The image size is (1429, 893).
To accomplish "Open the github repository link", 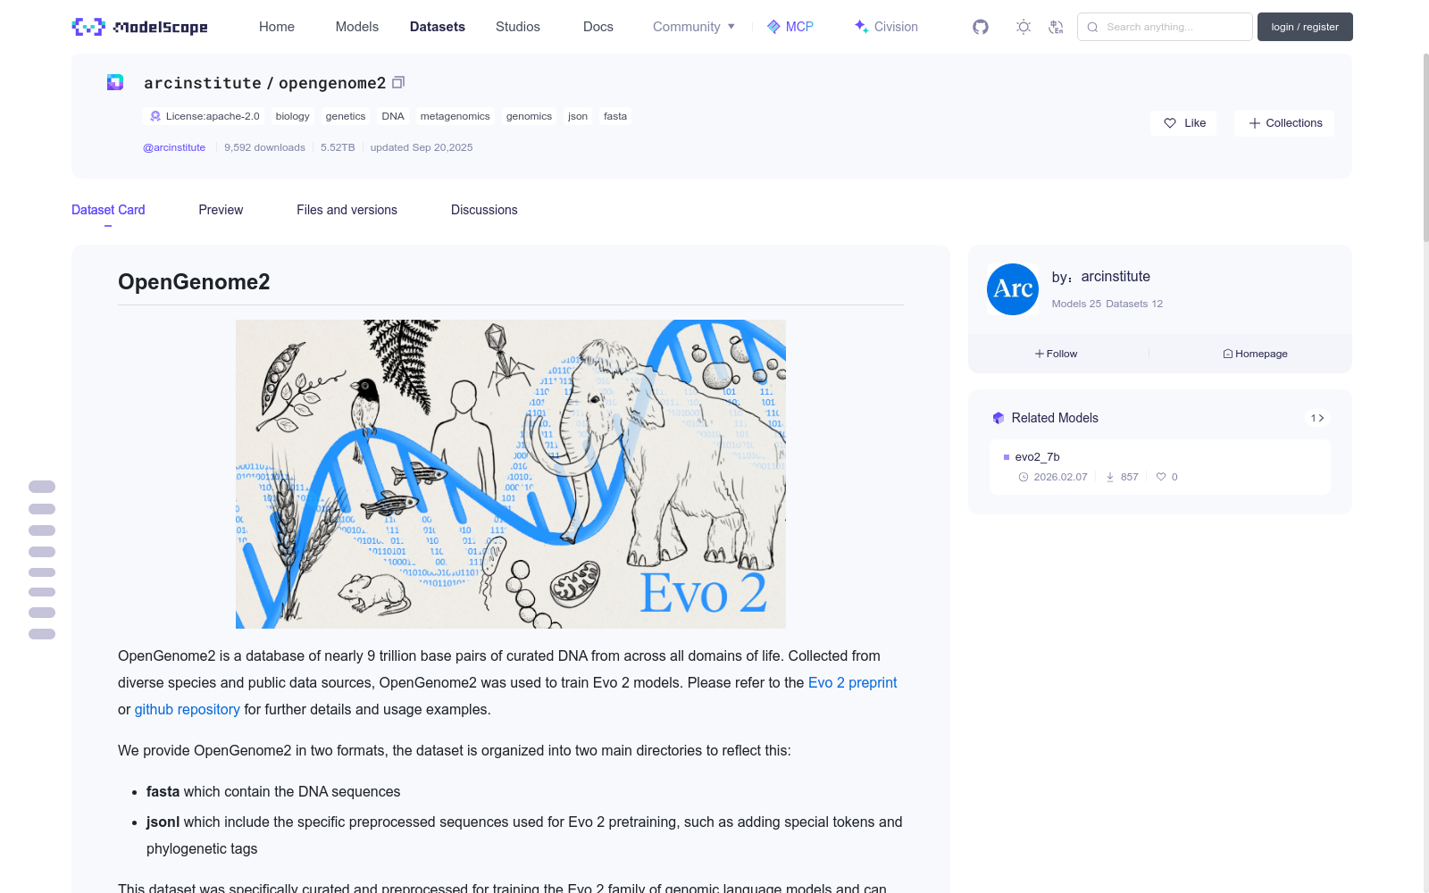I will click(188, 709).
